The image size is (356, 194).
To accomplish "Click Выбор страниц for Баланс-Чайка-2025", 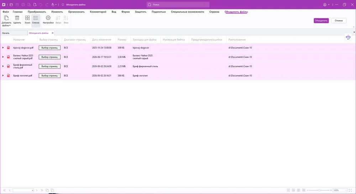I will 49,57.
